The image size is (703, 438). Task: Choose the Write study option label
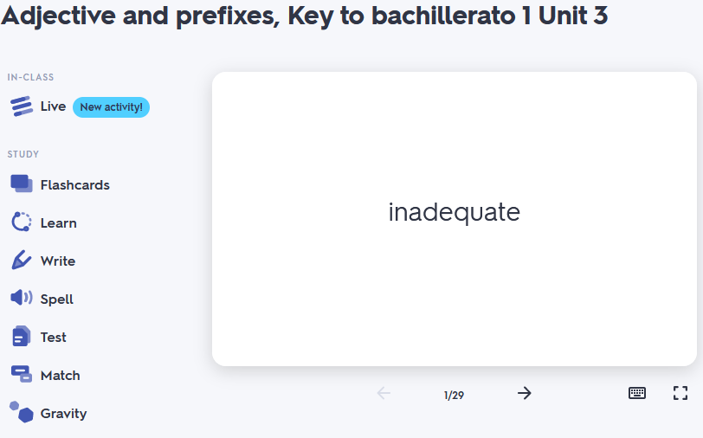point(57,261)
